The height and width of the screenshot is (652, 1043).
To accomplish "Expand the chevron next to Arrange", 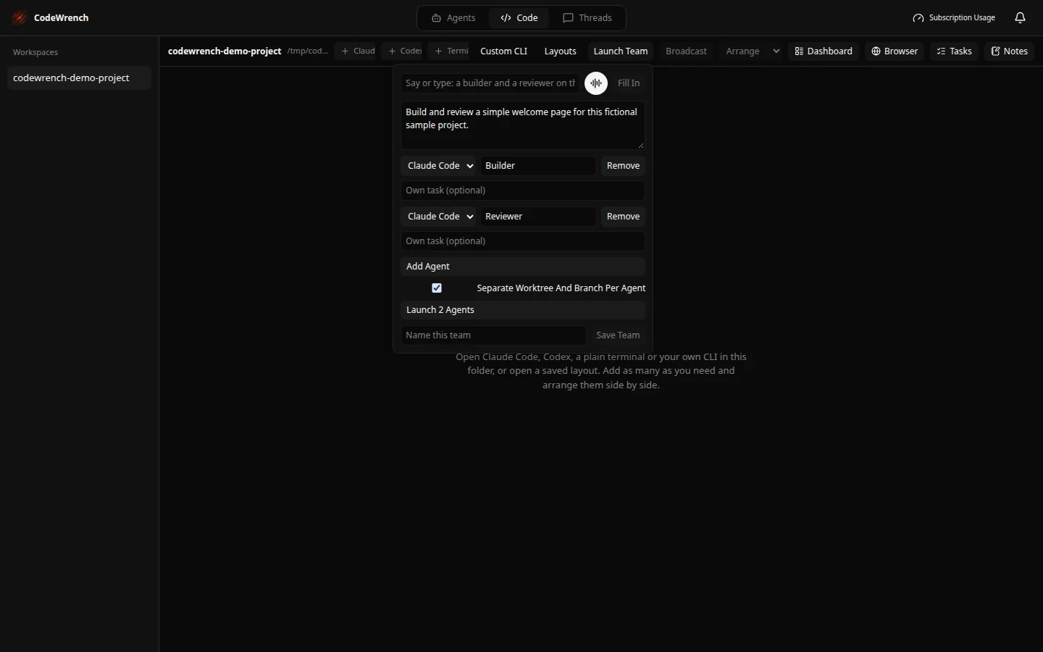I will [776, 51].
